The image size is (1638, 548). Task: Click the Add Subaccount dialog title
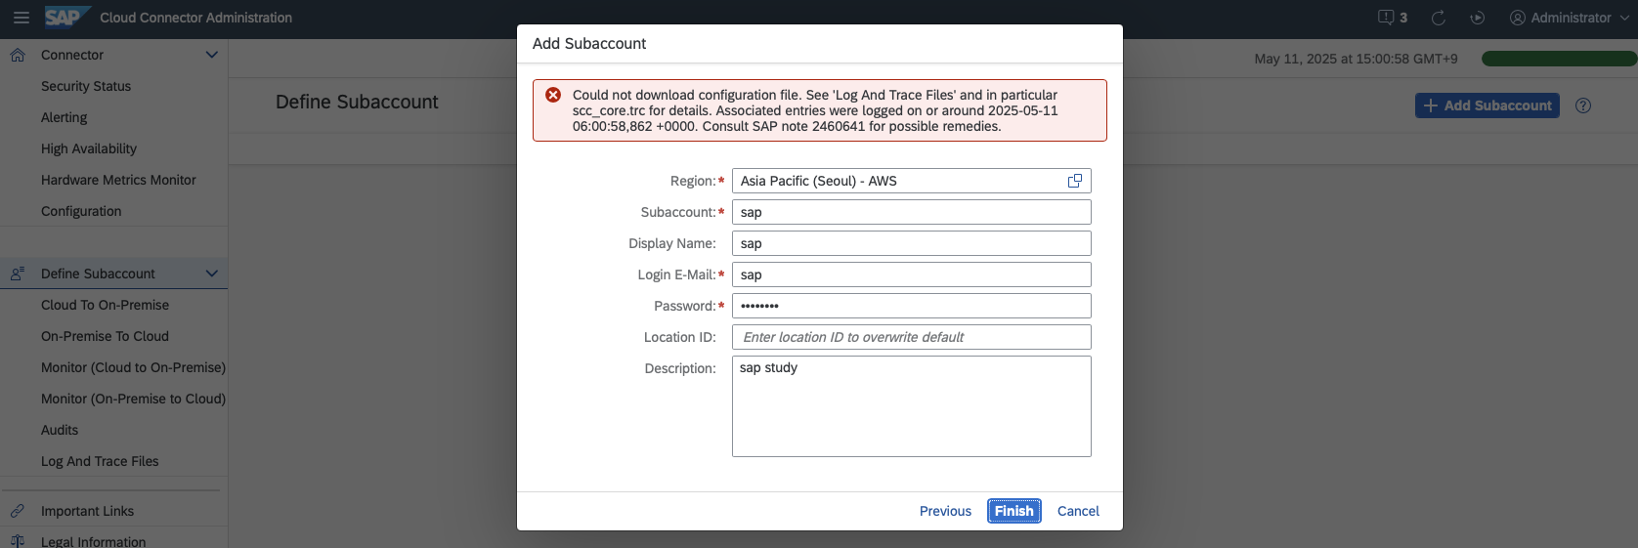589,43
